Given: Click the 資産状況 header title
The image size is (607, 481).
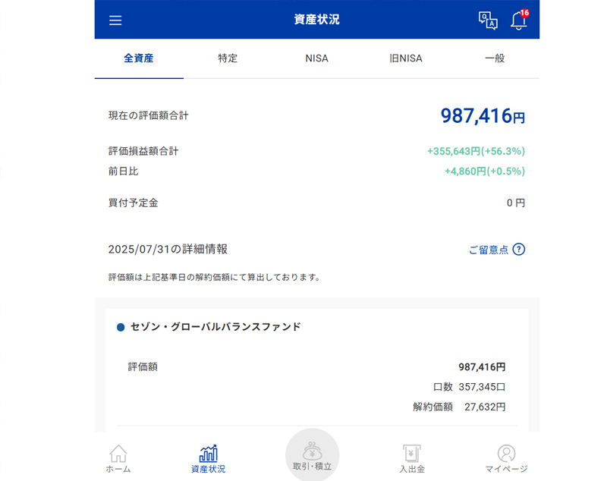Looking at the screenshot, I should tap(316, 20).
